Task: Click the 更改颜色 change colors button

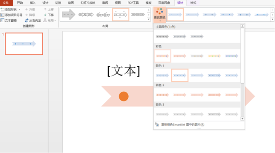Action: point(160,15)
